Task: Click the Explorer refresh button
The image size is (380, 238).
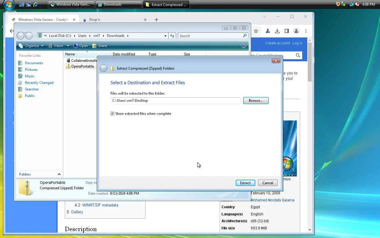Action: (172, 36)
